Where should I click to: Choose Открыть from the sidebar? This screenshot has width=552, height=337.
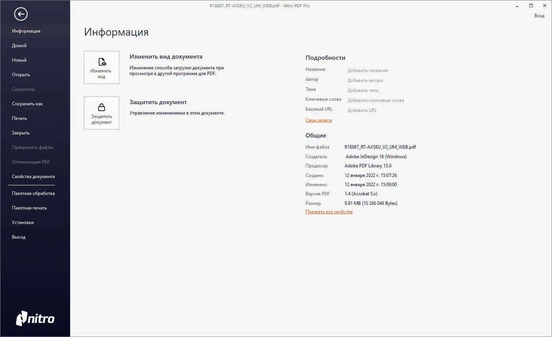[21, 75]
